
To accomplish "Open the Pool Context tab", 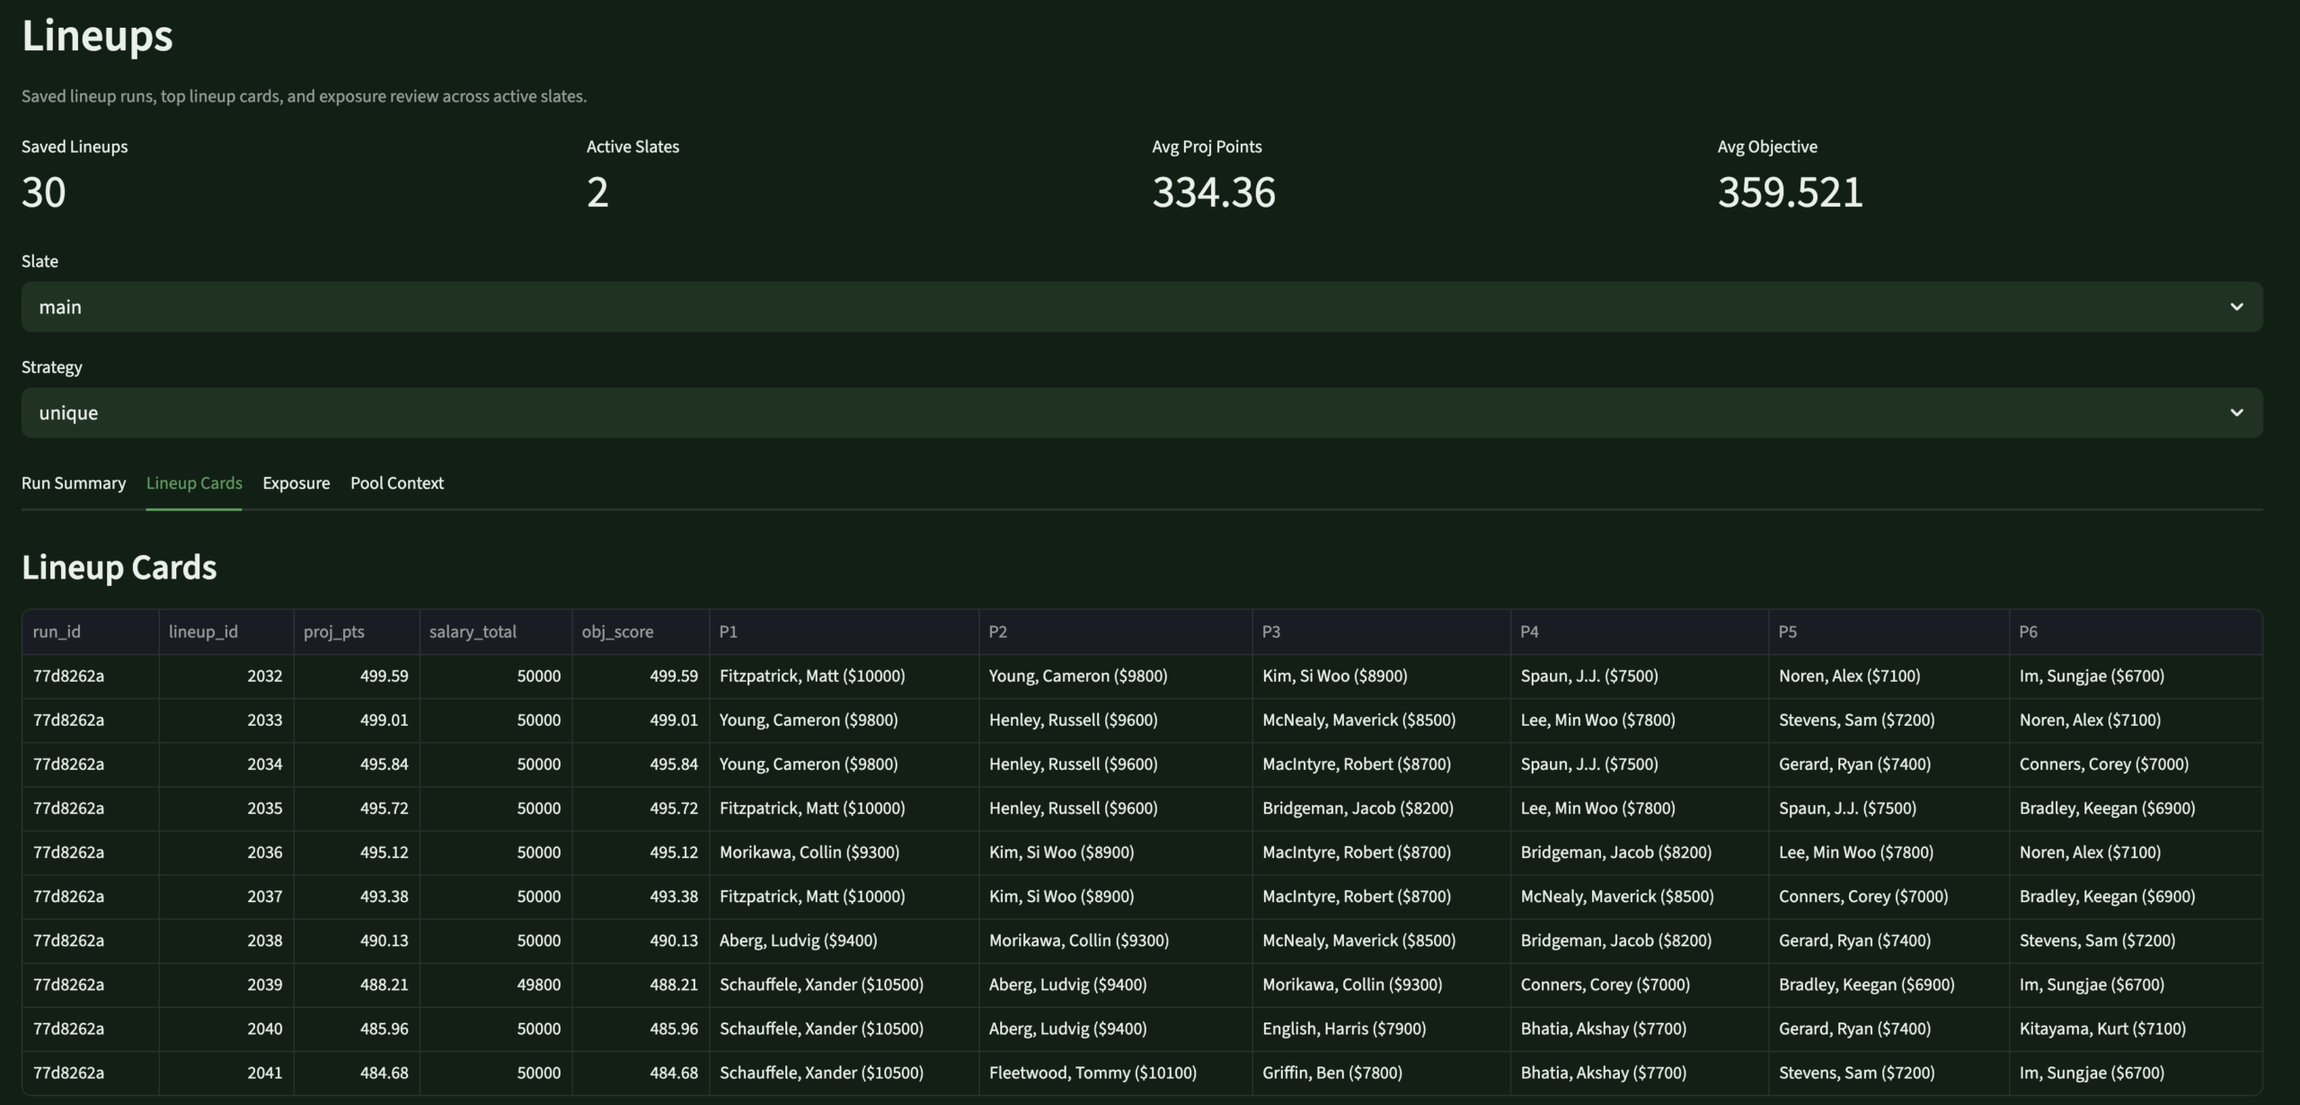I will coord(396,483).
